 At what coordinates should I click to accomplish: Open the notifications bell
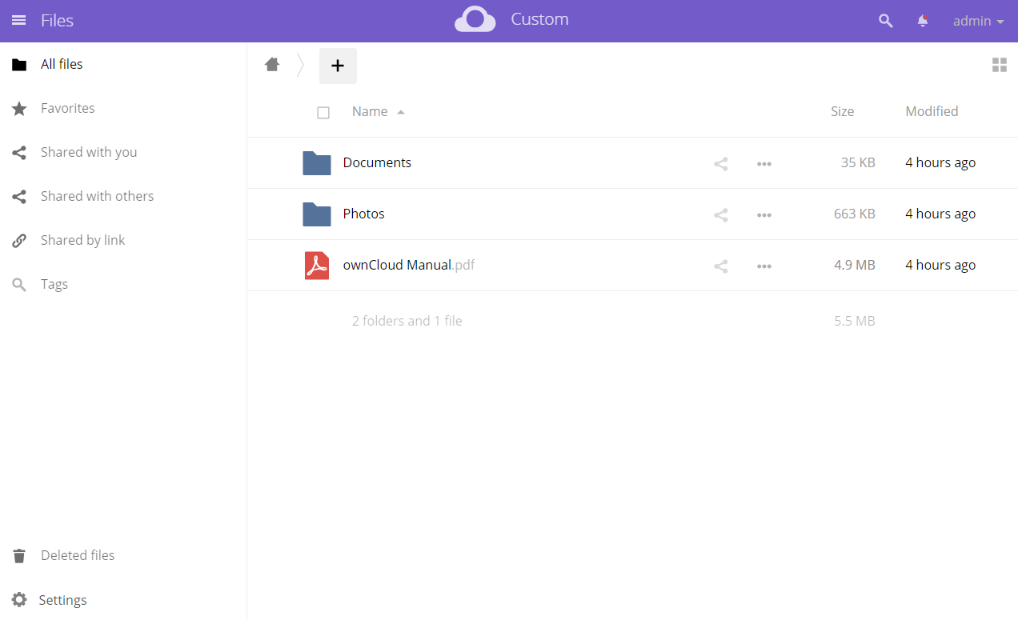tap(922, 21)
